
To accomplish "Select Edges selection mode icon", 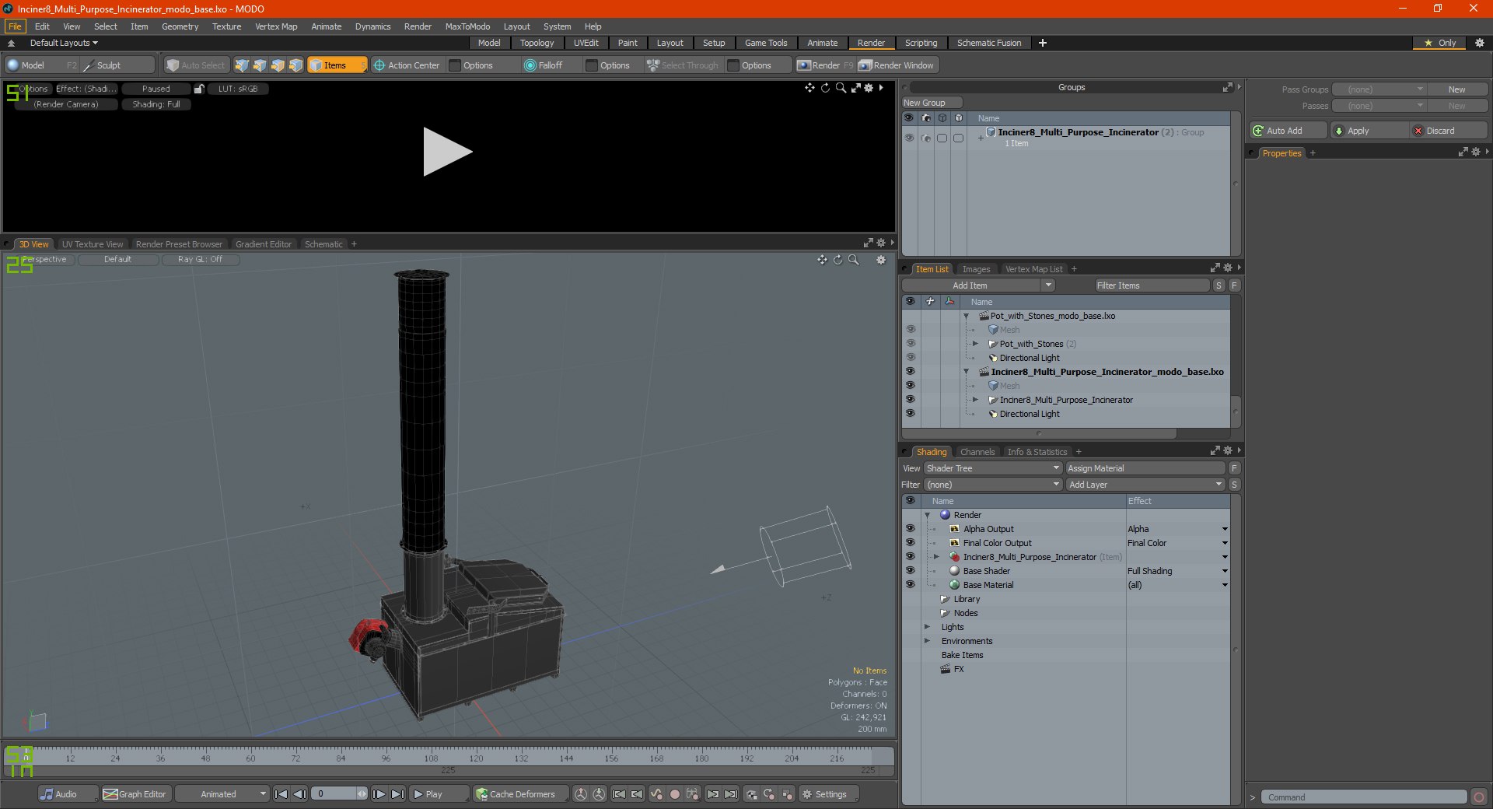I will click(x=260, y=65).
